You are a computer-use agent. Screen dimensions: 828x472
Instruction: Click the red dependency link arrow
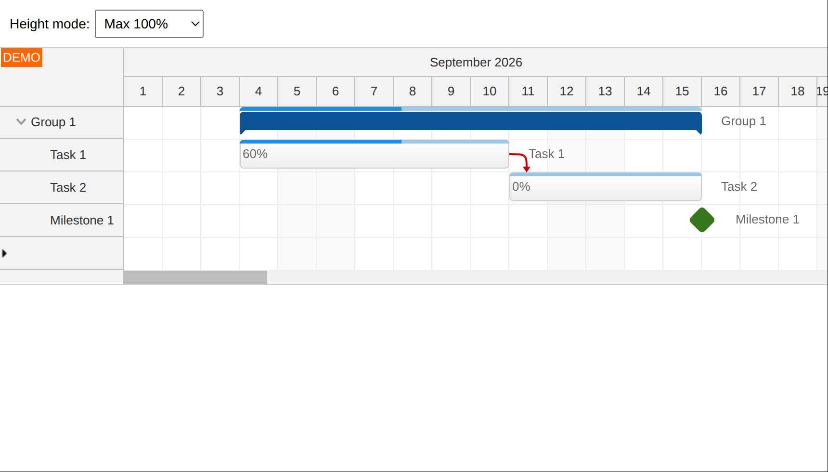pos(521,162)
